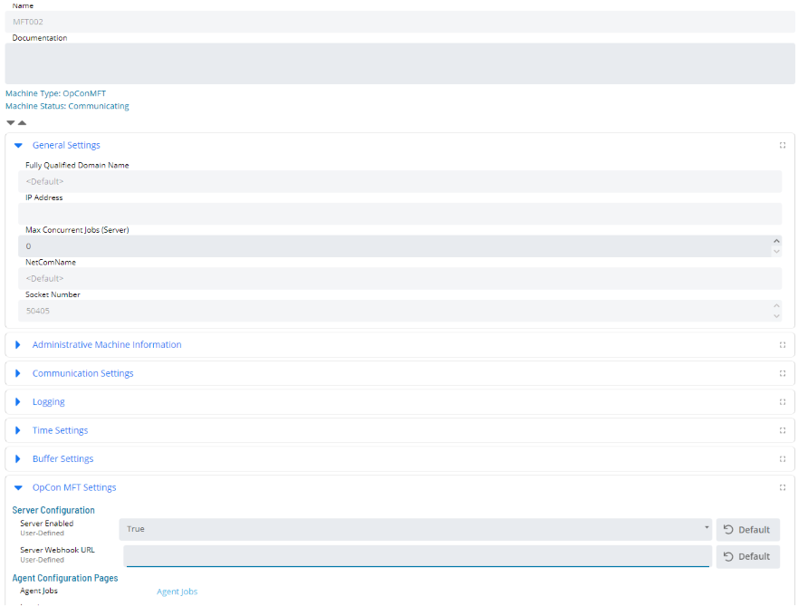The width and height of the screenshot is (798, 606).
Task: Expand Administrative Machine Information section
Action: point(18,345)
